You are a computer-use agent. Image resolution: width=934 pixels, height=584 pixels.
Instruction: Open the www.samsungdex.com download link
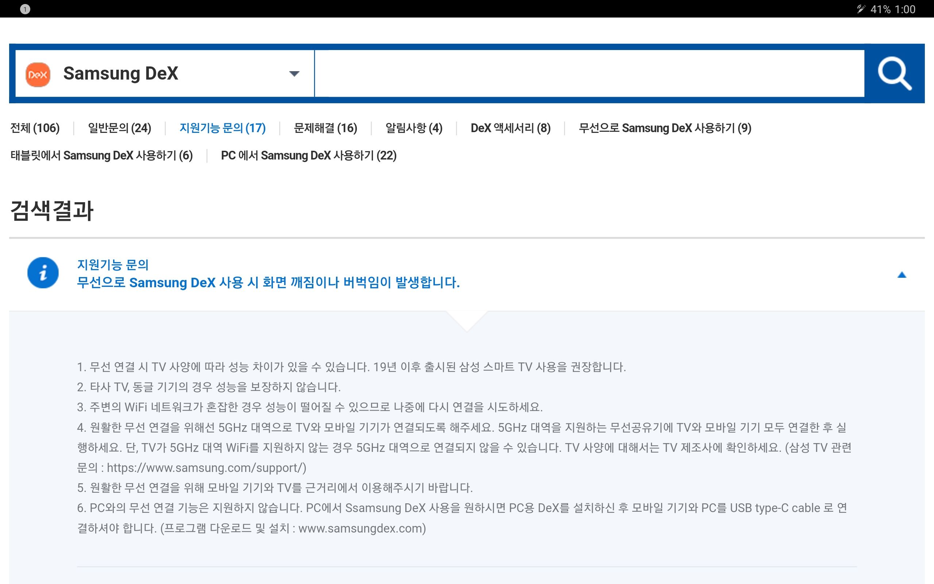click(x=361, y=529)
